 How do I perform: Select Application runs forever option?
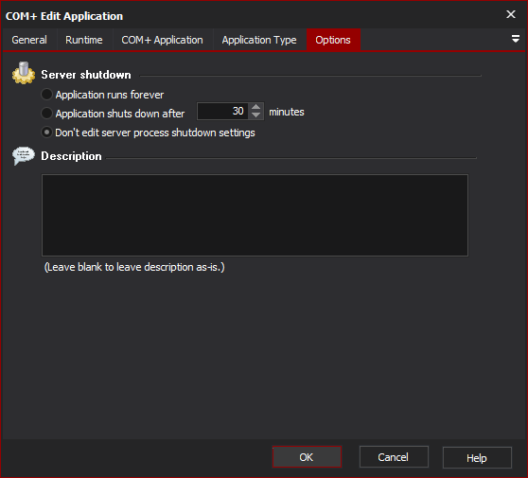click(x=102, y=95)
